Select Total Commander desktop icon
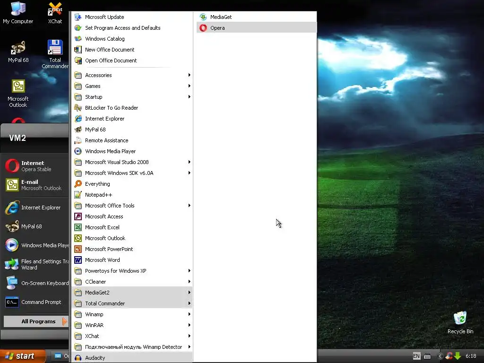 [x=55, y=54]
